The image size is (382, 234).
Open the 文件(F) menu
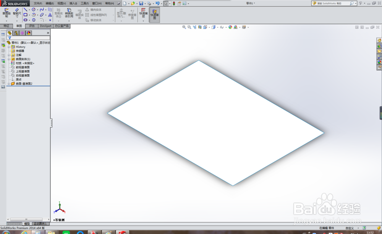coord(38,3)
